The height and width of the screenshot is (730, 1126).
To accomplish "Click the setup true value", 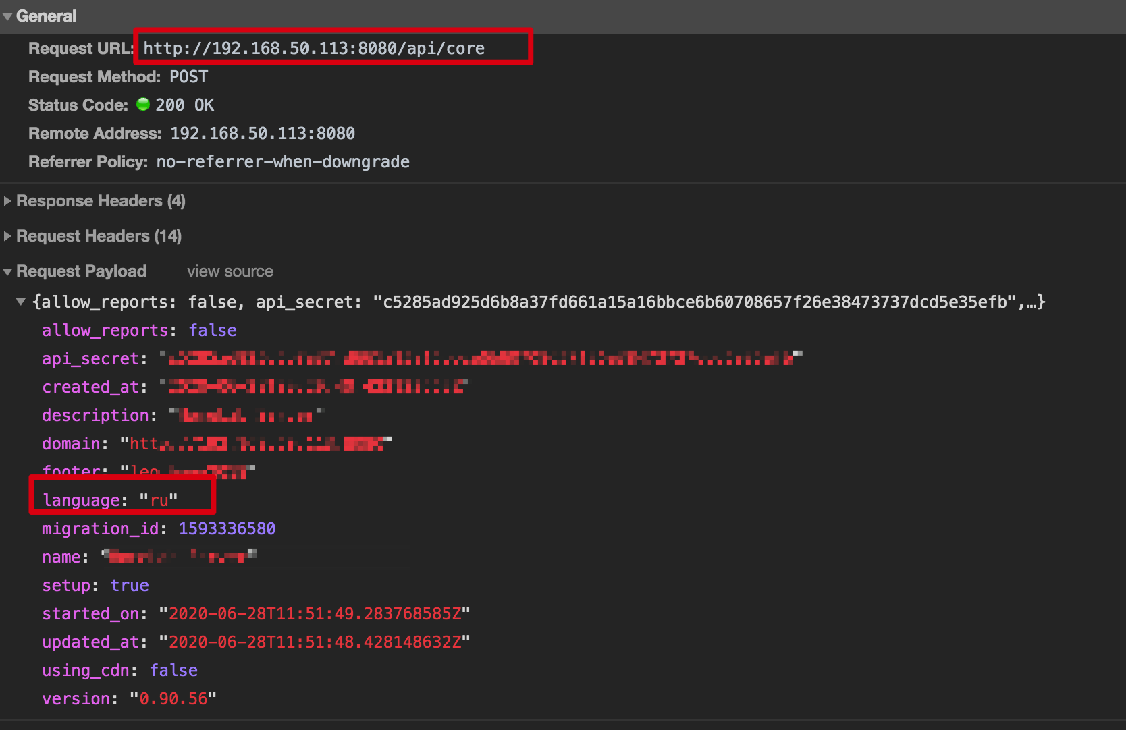I will pos(129,585).
